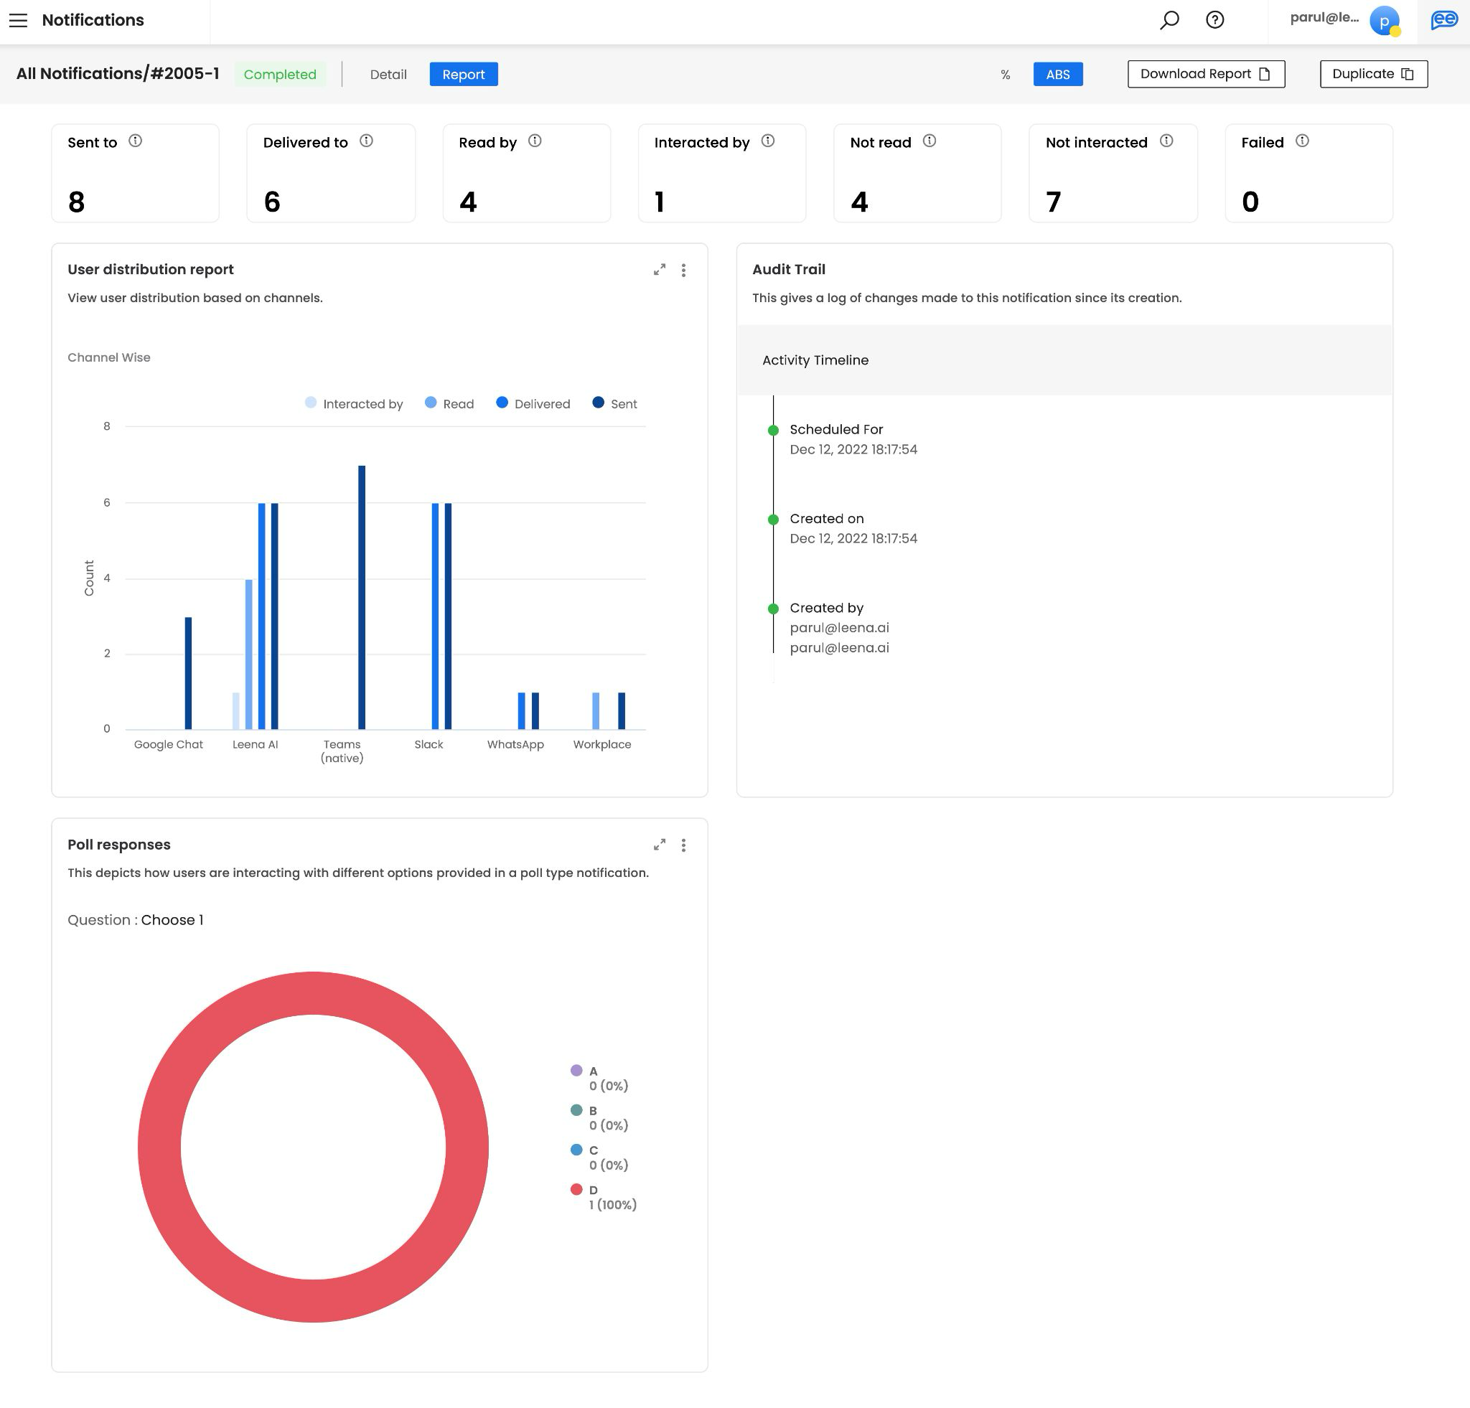Expand the User distribution report chart
This screenshot has width=1470, height=1408.
659,270
